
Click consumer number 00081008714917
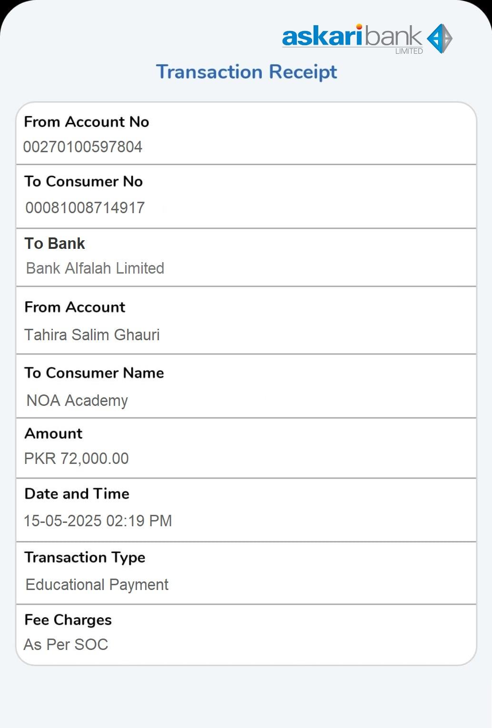point(85,208)
